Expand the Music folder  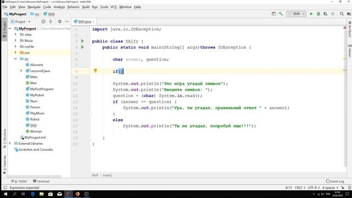coord(15,40)
